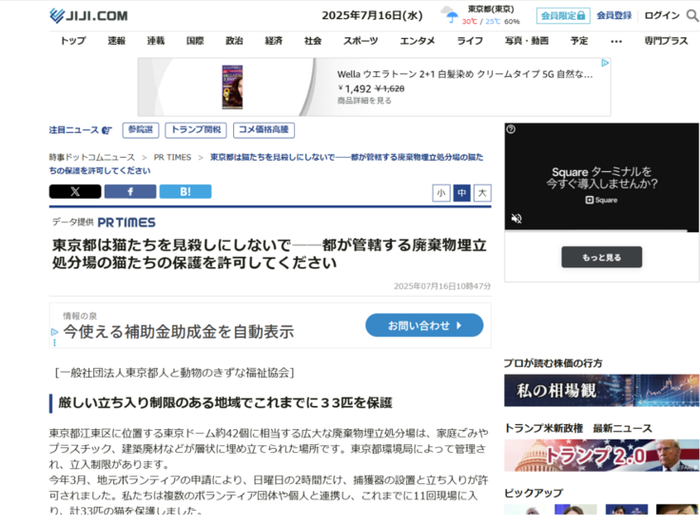This screenshot has height=525, width=700.
Task: Set font size to medium (中)
Action: pos(462,193)
